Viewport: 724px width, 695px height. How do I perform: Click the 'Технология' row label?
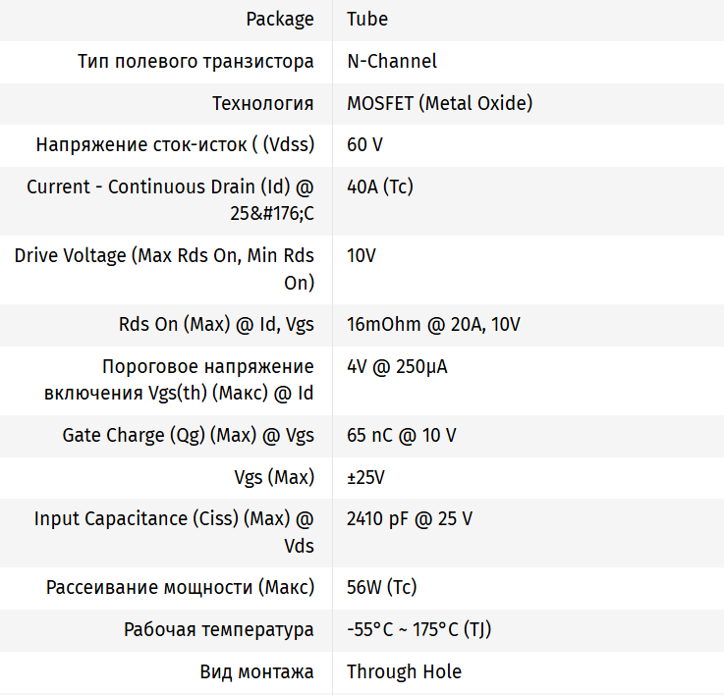click(x=263, y=103)
